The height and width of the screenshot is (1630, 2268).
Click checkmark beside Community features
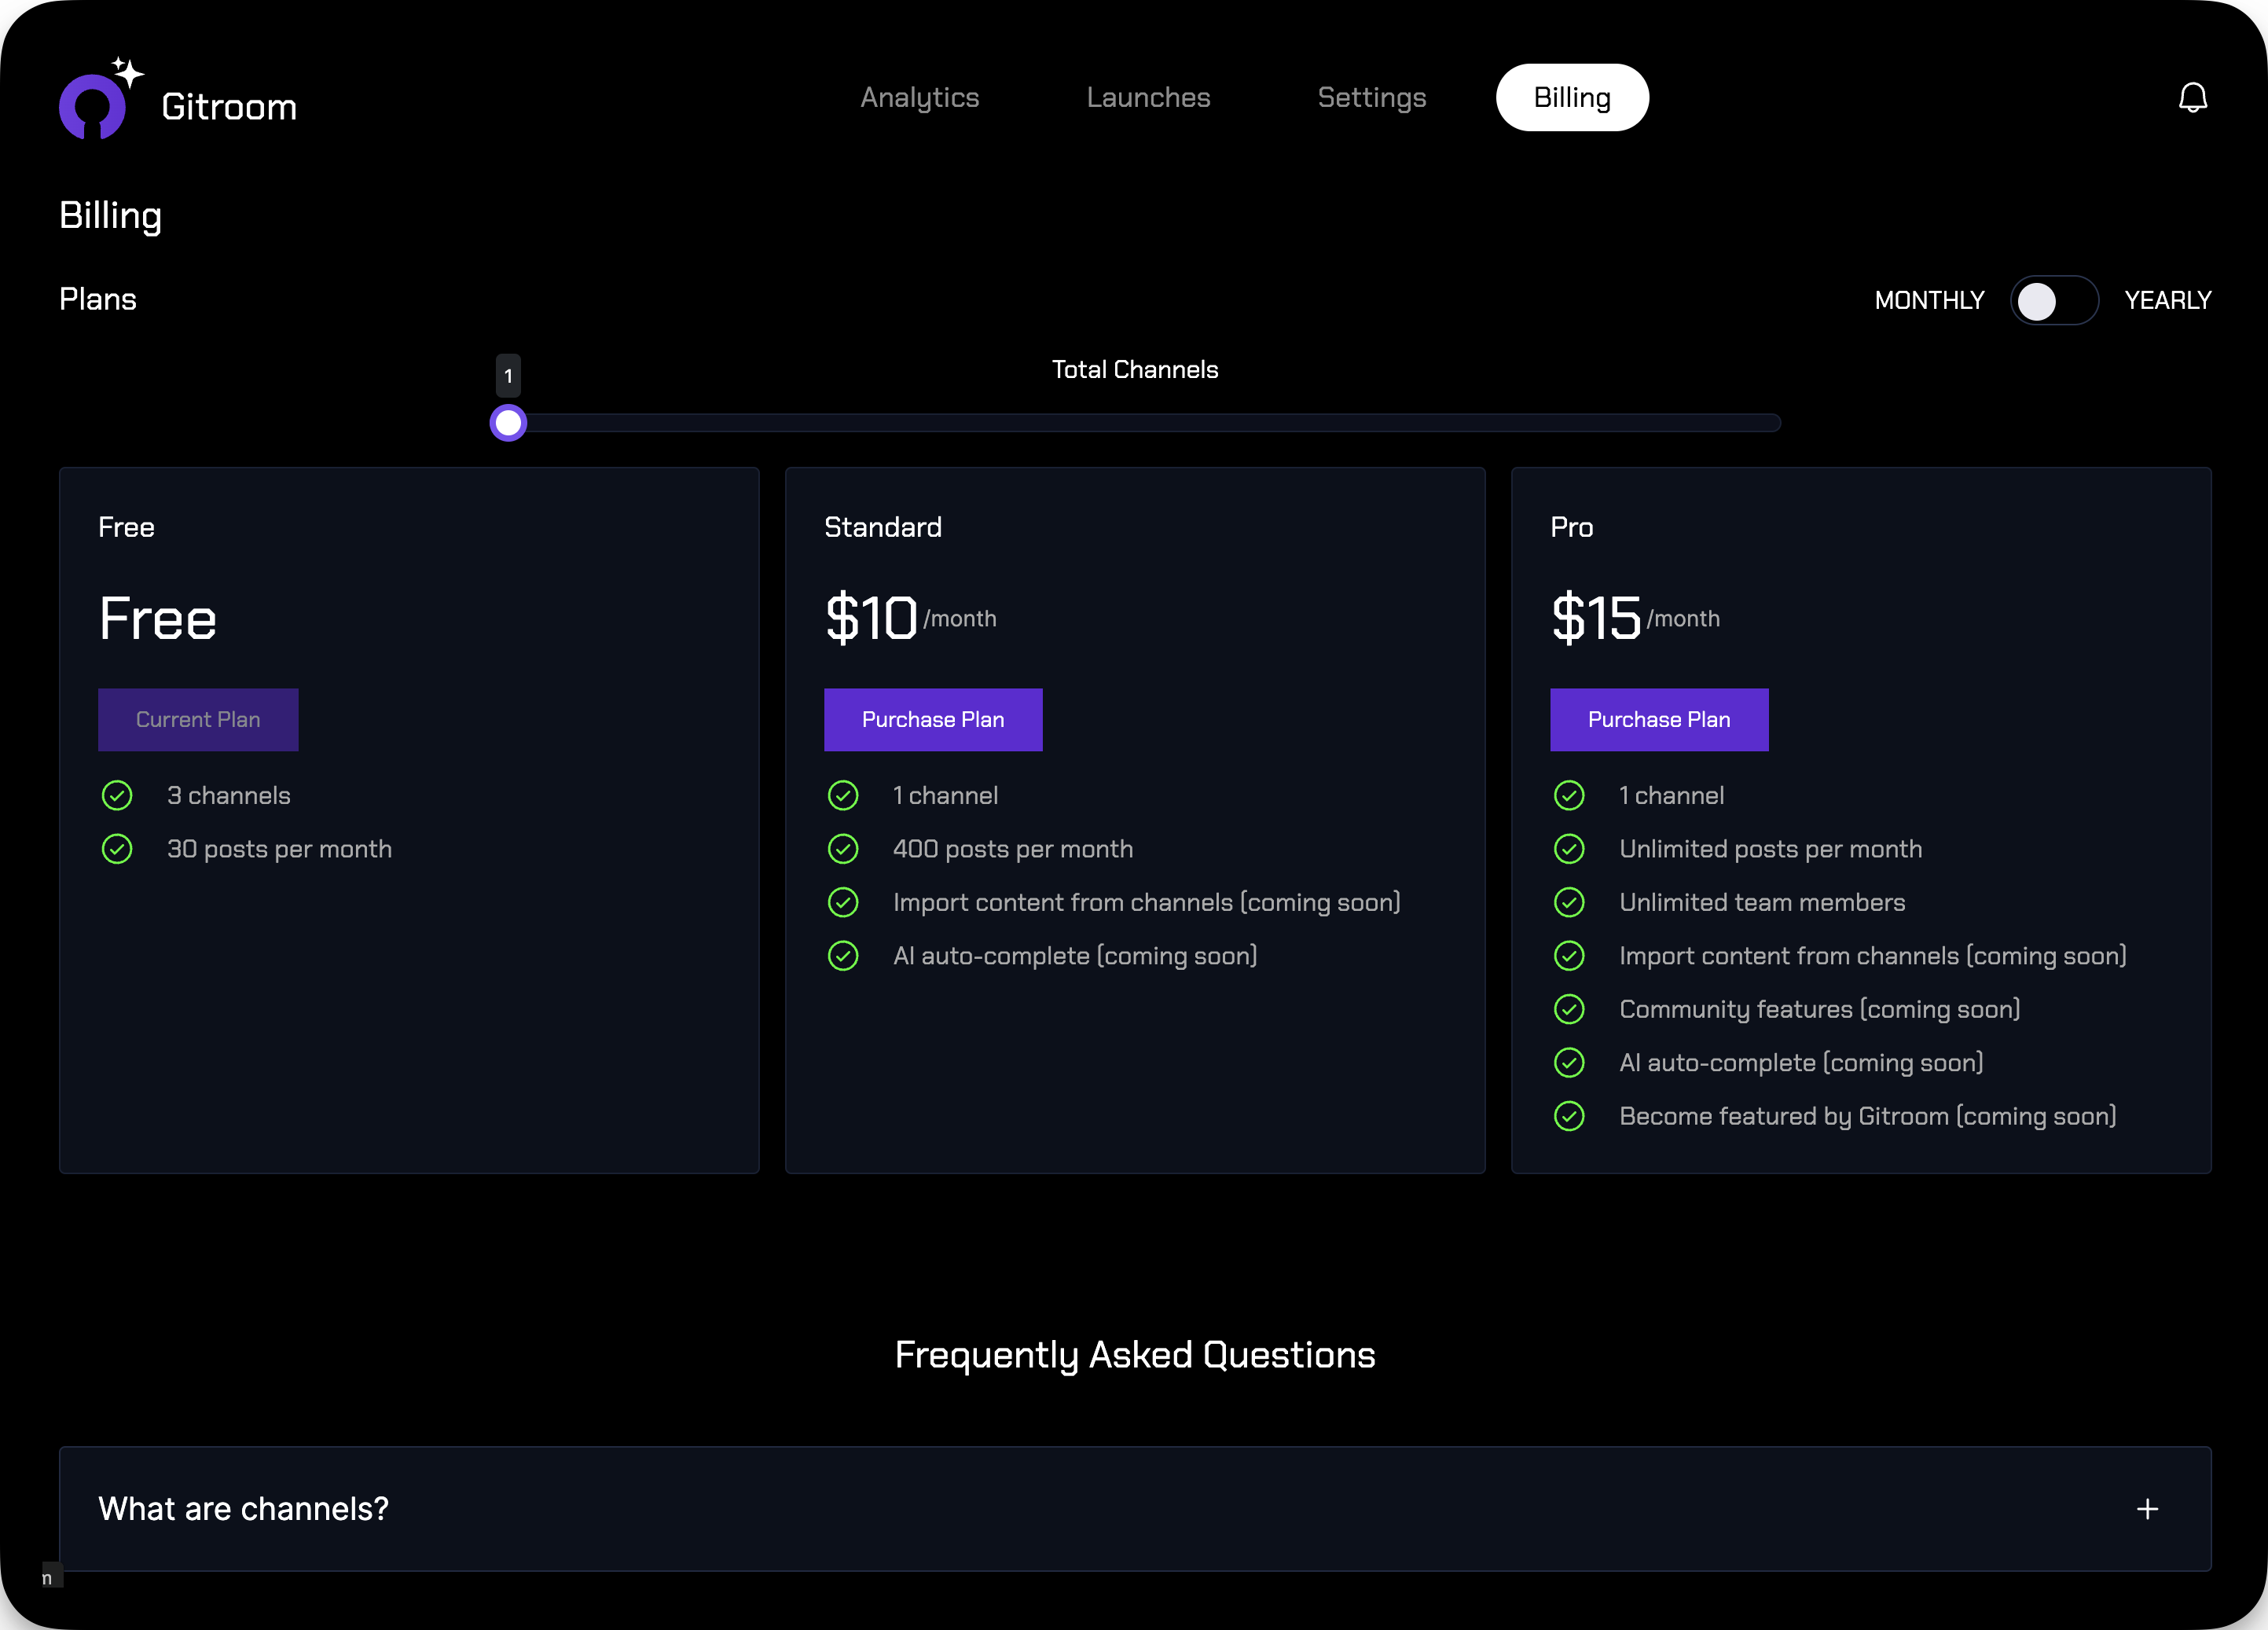coord(1569,1009)
